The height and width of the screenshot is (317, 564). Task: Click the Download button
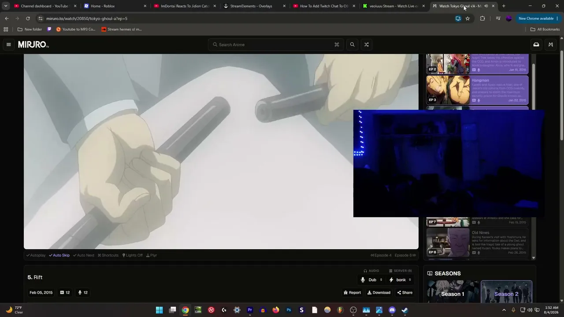tap(379, 292)
